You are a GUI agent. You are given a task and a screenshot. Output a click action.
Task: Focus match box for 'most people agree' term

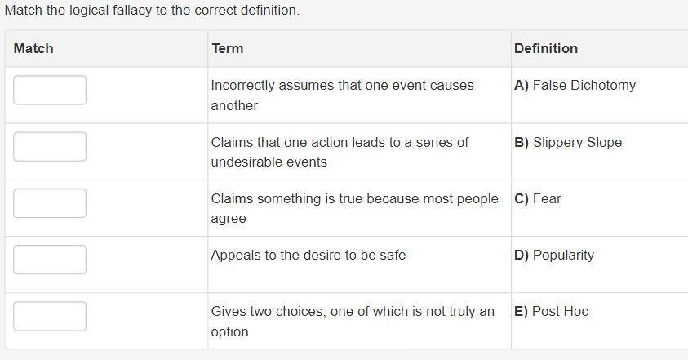point(50,203)
